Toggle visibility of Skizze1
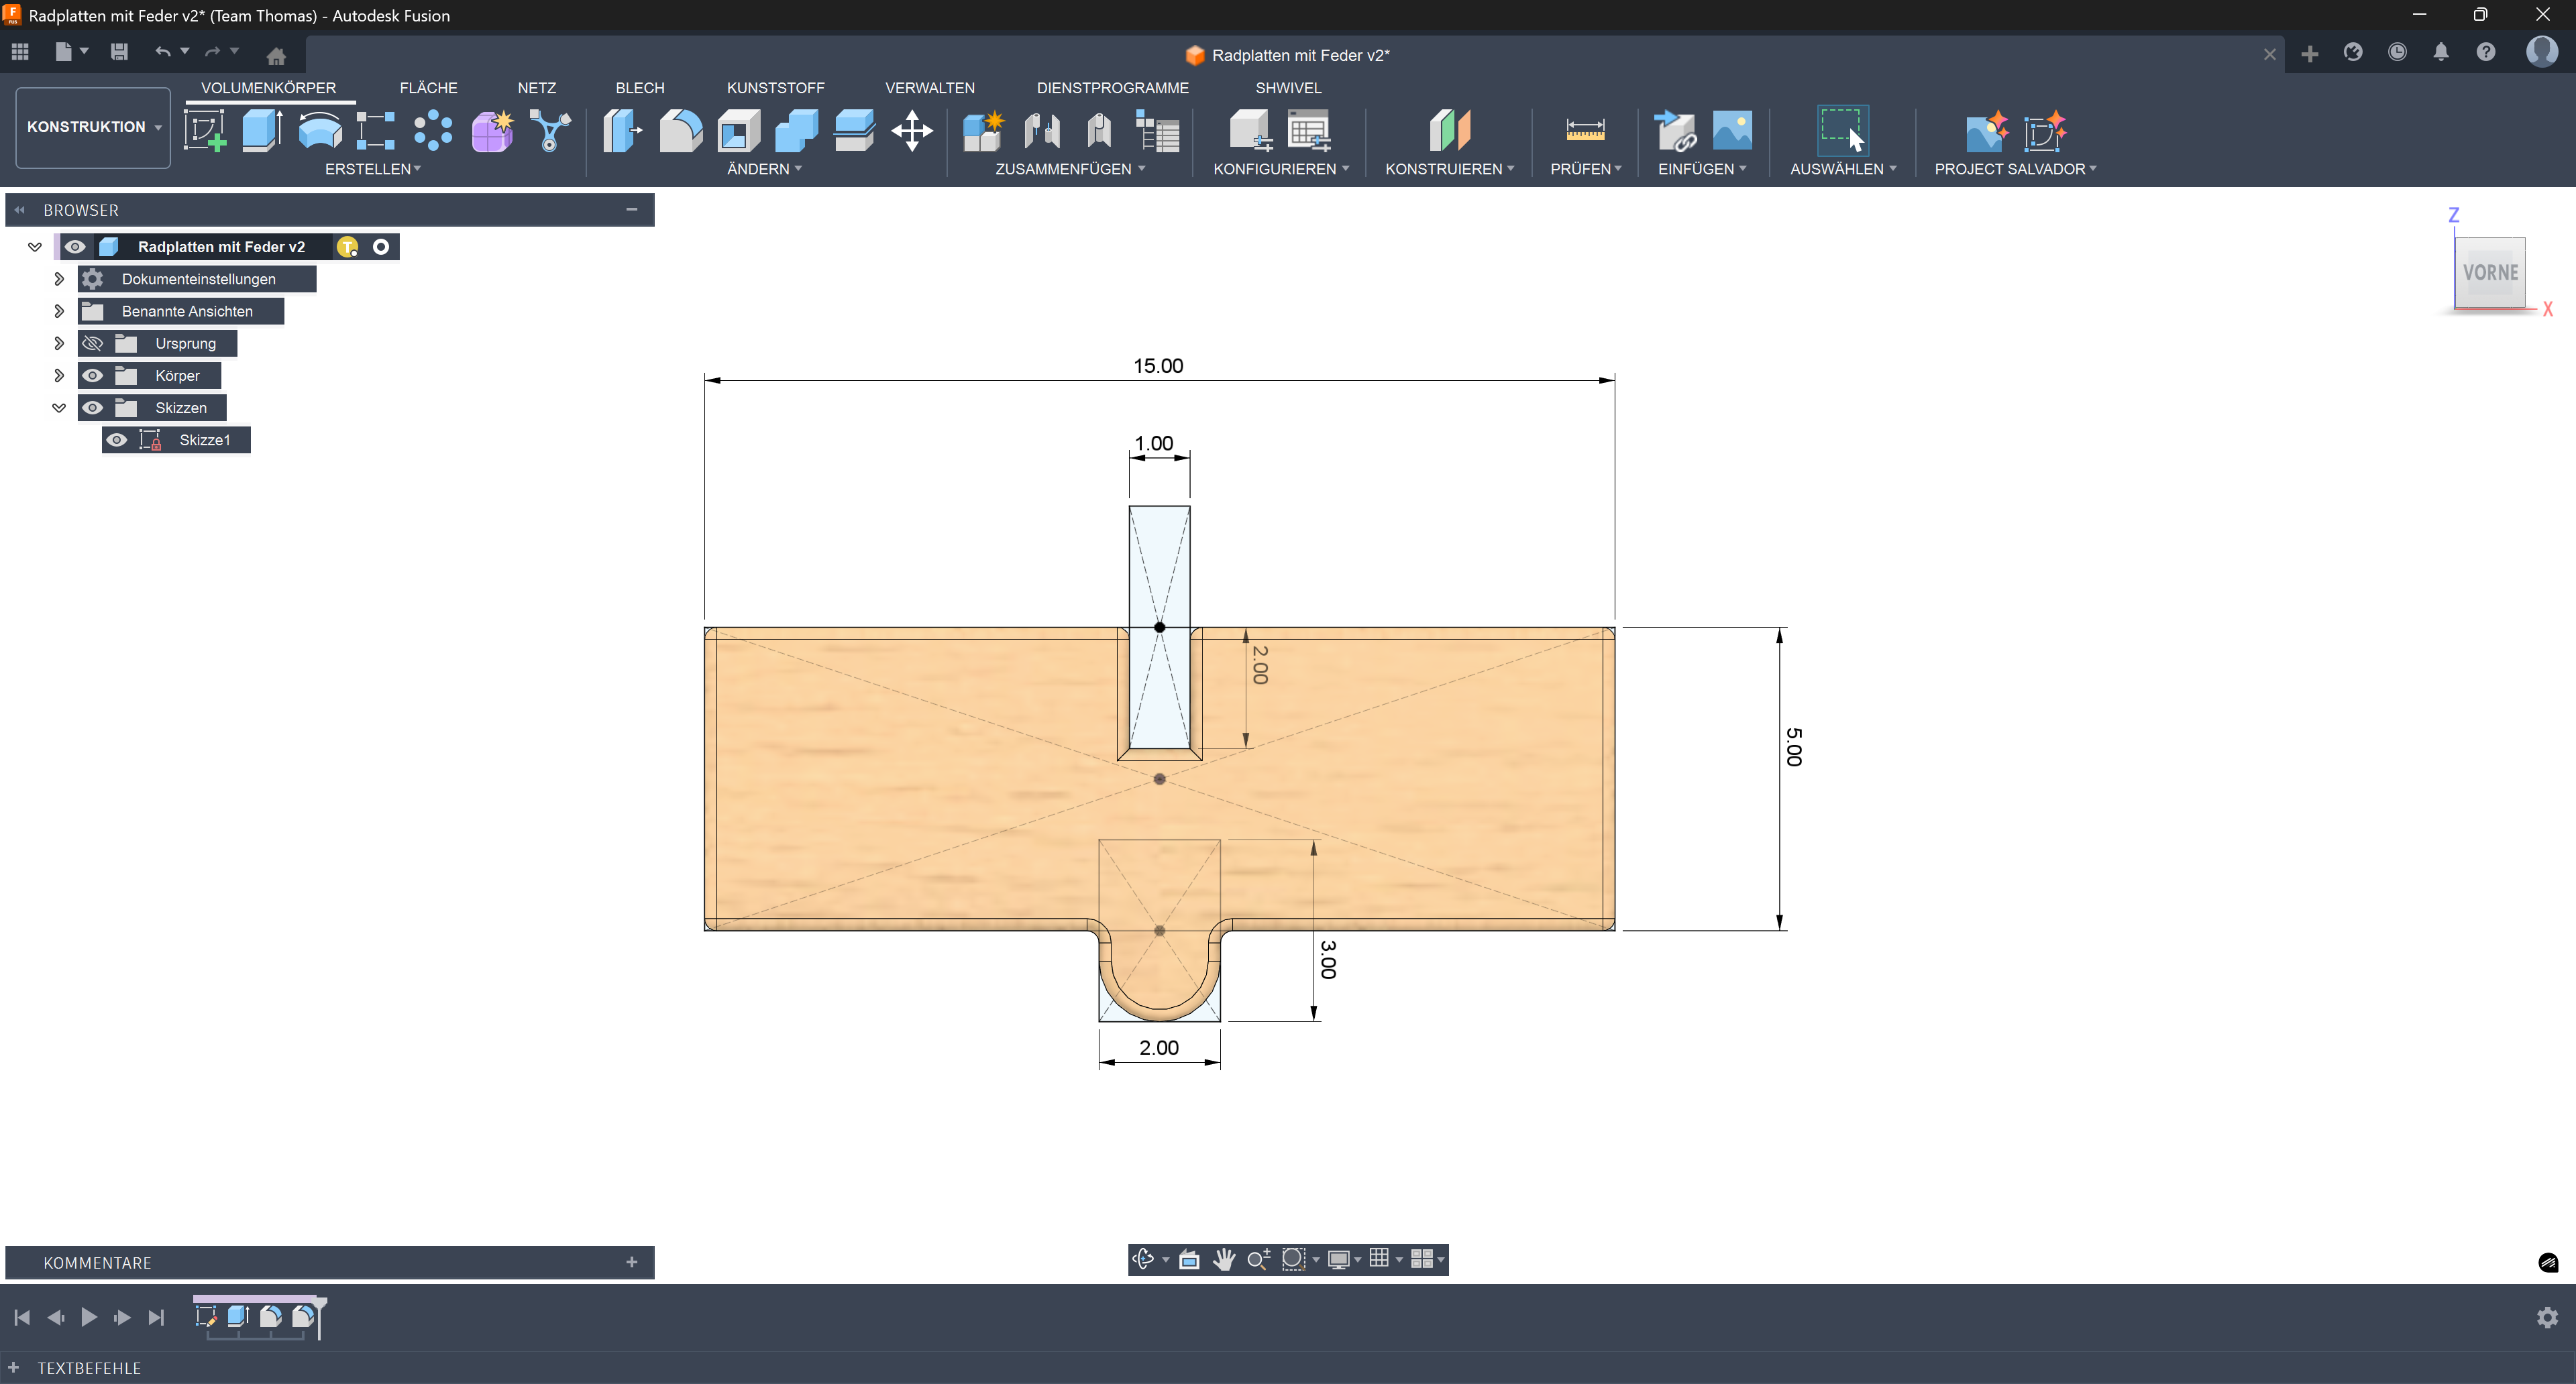The width and height of the screenshot is (2576, 1384). [x=117, y=440]
